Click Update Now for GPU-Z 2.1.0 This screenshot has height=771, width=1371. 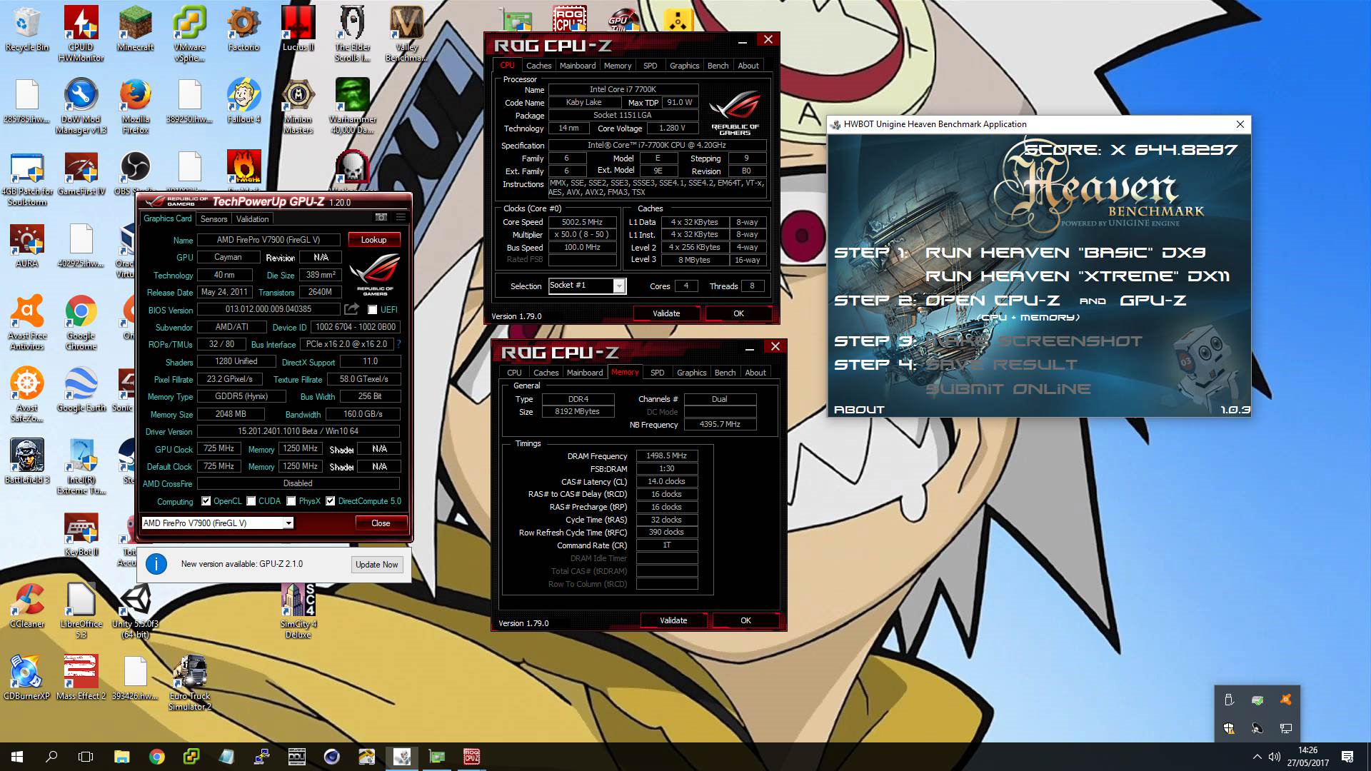point(377,565)
